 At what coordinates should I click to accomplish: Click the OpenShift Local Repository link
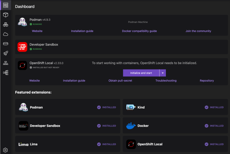[207, 80]
